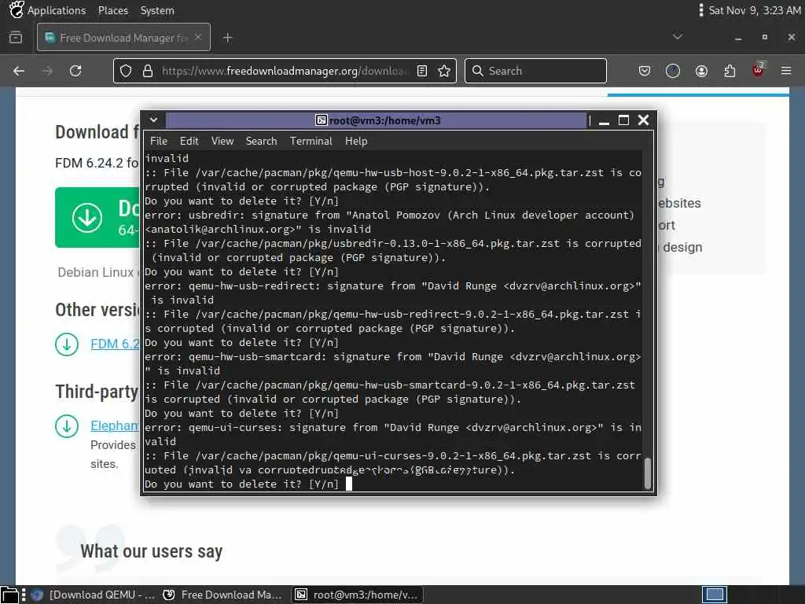
Task: Click the last 'Do you want to delete it?' prompt
Action: tap(241, 484)
